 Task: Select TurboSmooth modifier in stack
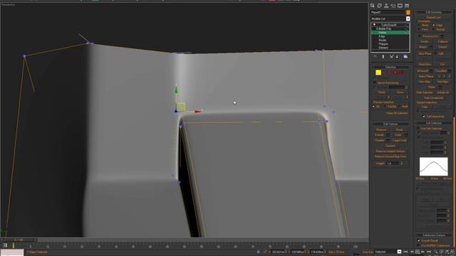click(389, 25)
